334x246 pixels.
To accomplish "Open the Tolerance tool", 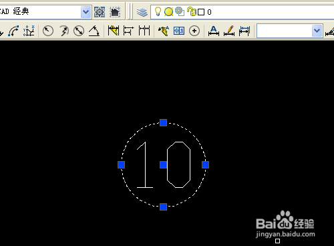I will pyautogui.click(x=179, y=31).
